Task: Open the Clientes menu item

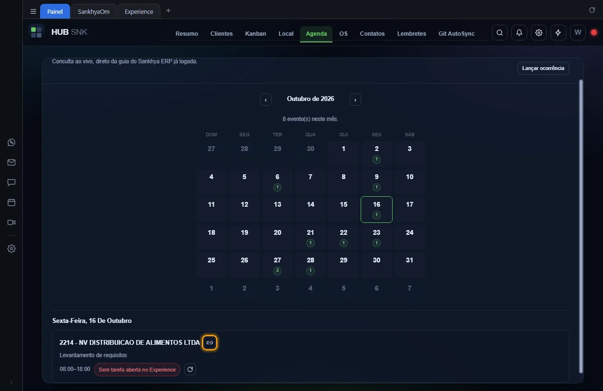Action: pos(221,34)
